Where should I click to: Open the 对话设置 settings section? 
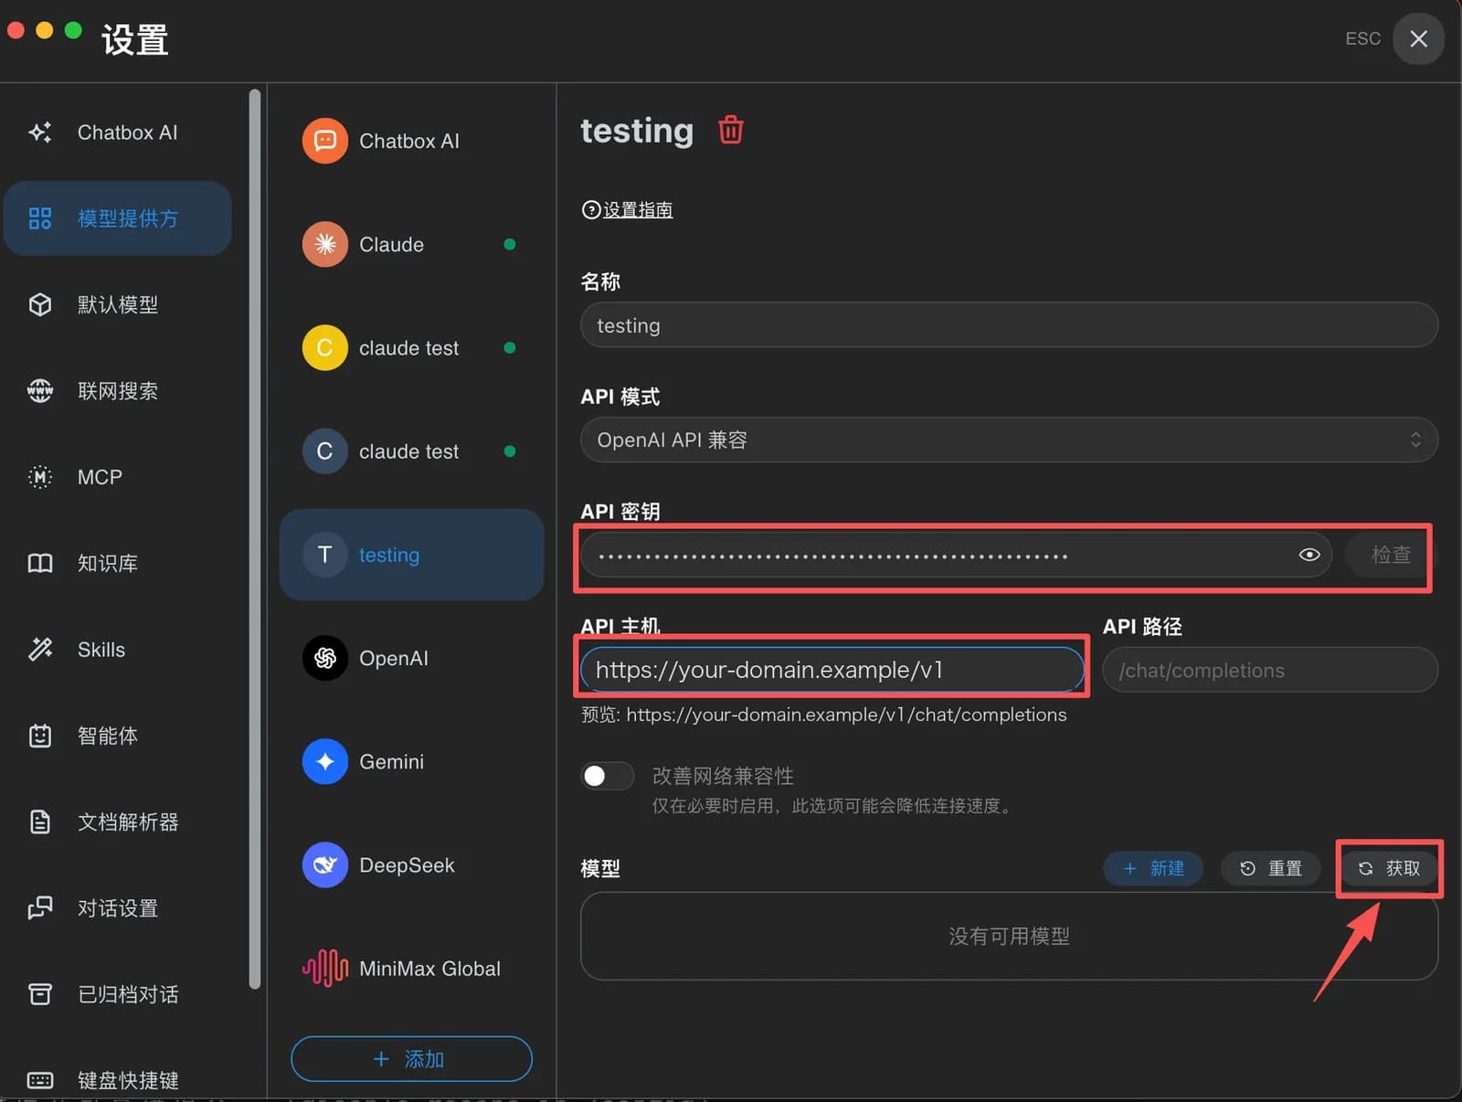coord(117,908)
